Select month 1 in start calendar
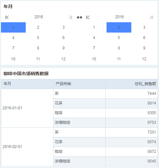Image resolution: width=159 pixels, height=168 pixels. (x=13, y=27)
